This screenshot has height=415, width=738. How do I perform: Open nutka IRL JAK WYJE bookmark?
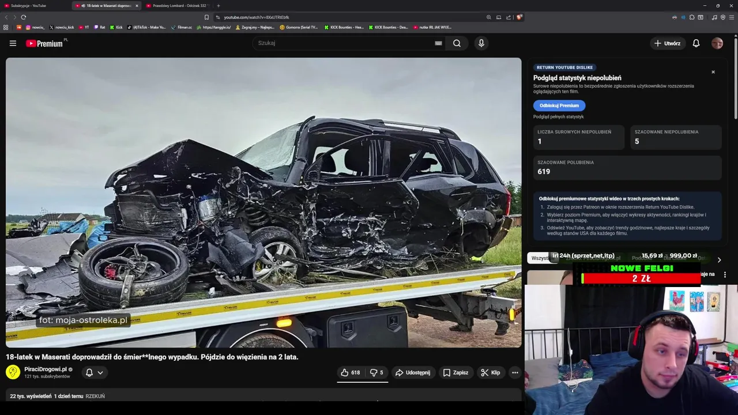pyautogui.click(x=432, y=27)
